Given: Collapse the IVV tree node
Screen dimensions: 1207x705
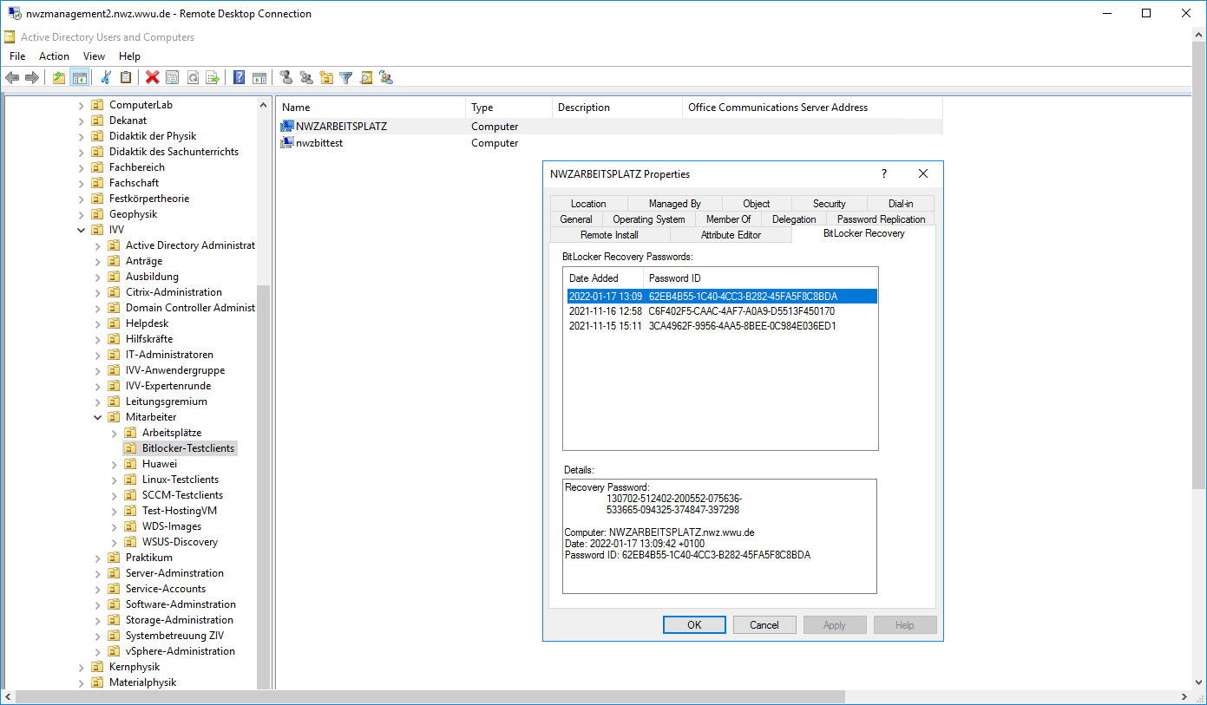Looking at the screenshot, I should 82,230.
